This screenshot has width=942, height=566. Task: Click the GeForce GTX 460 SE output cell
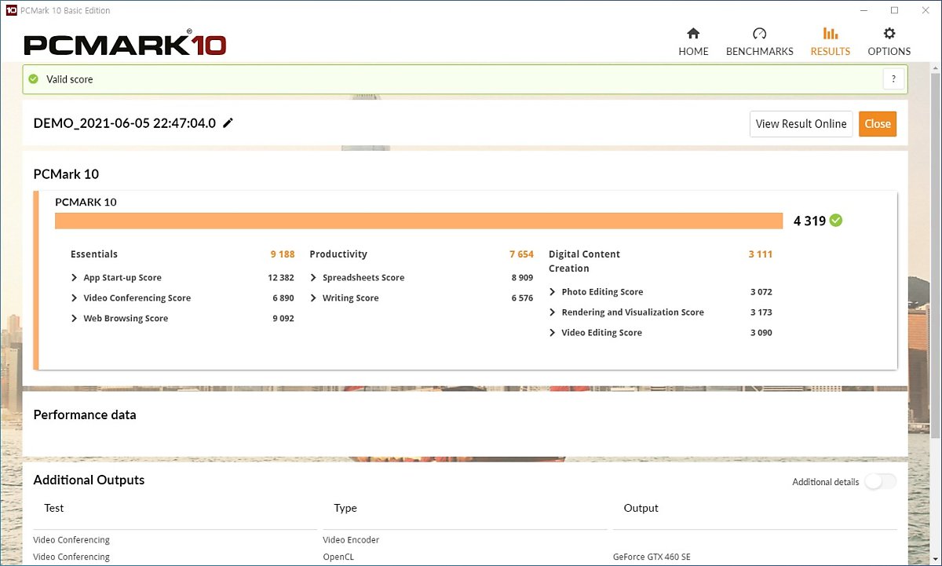tap(652, 557)
